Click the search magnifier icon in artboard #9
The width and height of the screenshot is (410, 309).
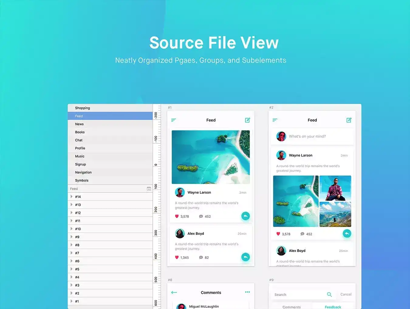(329, 294)
